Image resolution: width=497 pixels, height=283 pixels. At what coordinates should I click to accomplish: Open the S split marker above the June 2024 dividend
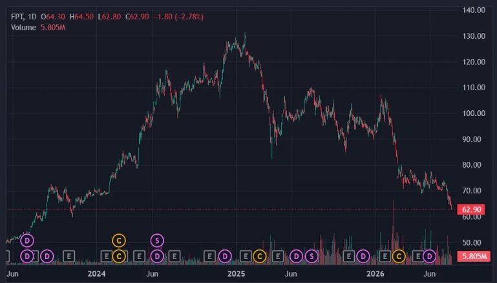157,240
